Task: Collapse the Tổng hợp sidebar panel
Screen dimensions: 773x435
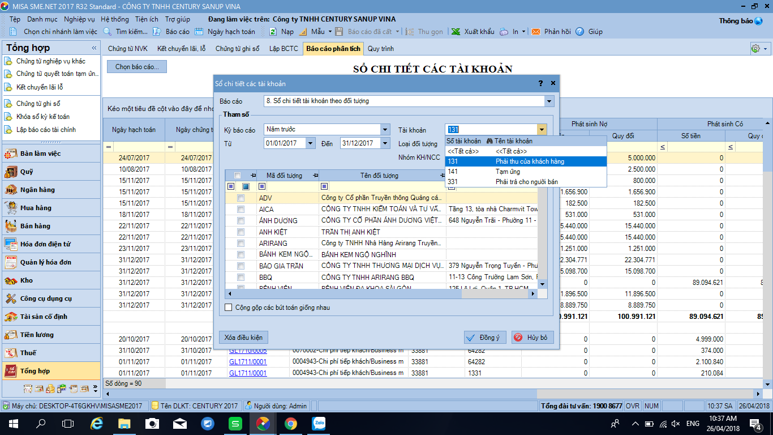Action: pyautogui.click(x=94, y=48)
